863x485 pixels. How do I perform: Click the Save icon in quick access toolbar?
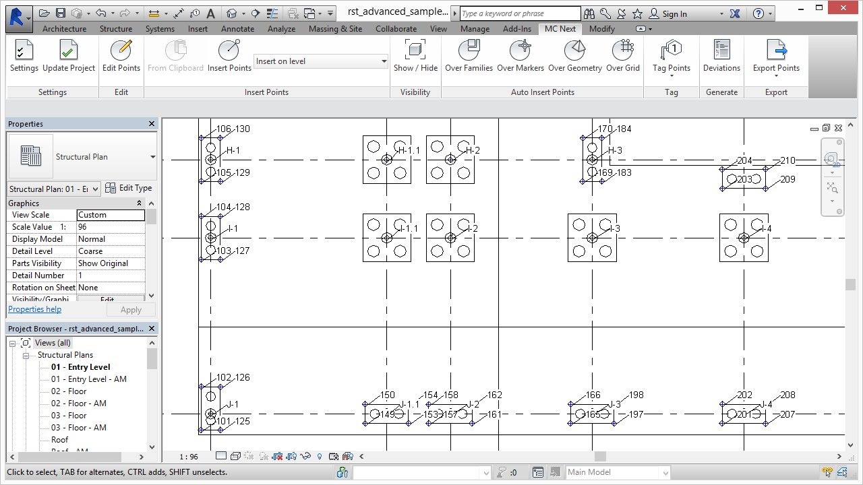pos(61,13)
